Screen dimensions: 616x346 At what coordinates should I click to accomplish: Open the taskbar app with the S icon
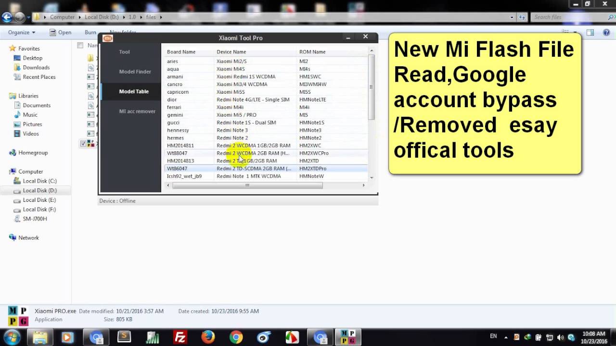[x=124, y=337]
